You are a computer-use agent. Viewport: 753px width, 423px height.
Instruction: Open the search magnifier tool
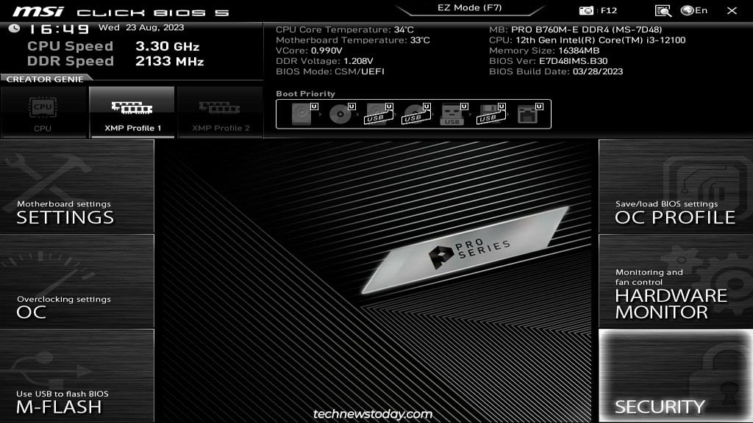(663, 9)
